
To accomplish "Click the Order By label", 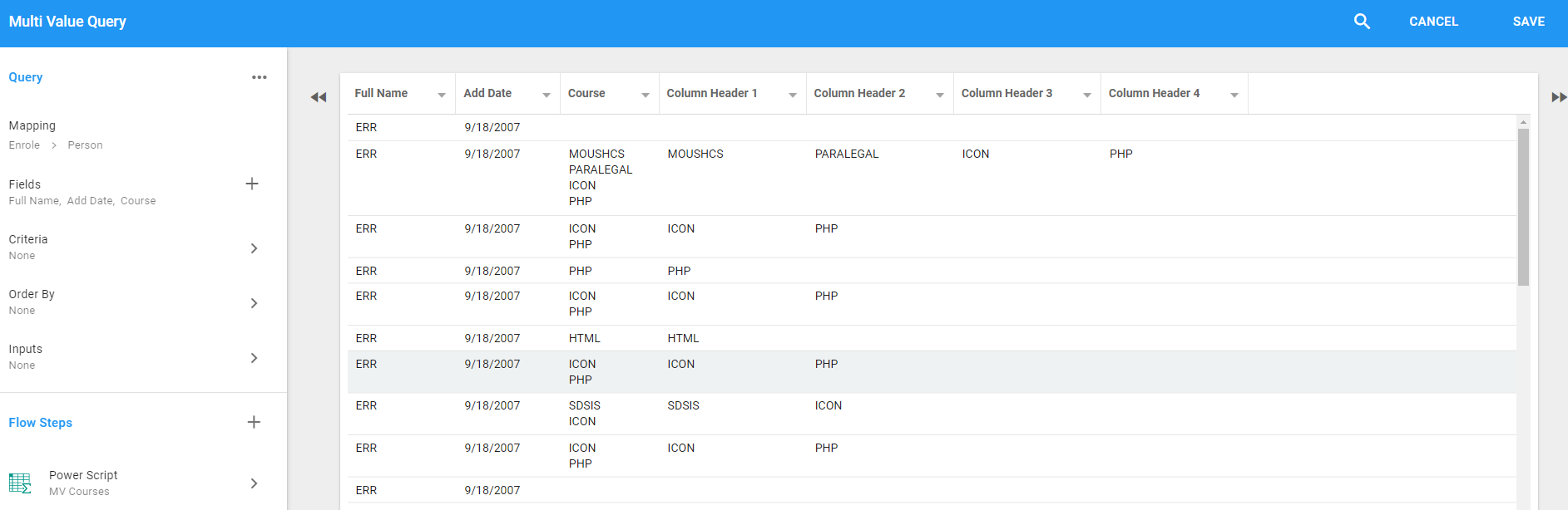I will tap(32, 294).
